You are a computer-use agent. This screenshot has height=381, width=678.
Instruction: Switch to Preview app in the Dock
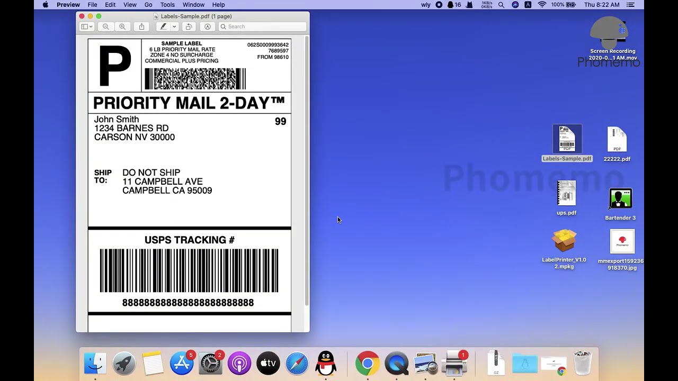coord(425,364)
